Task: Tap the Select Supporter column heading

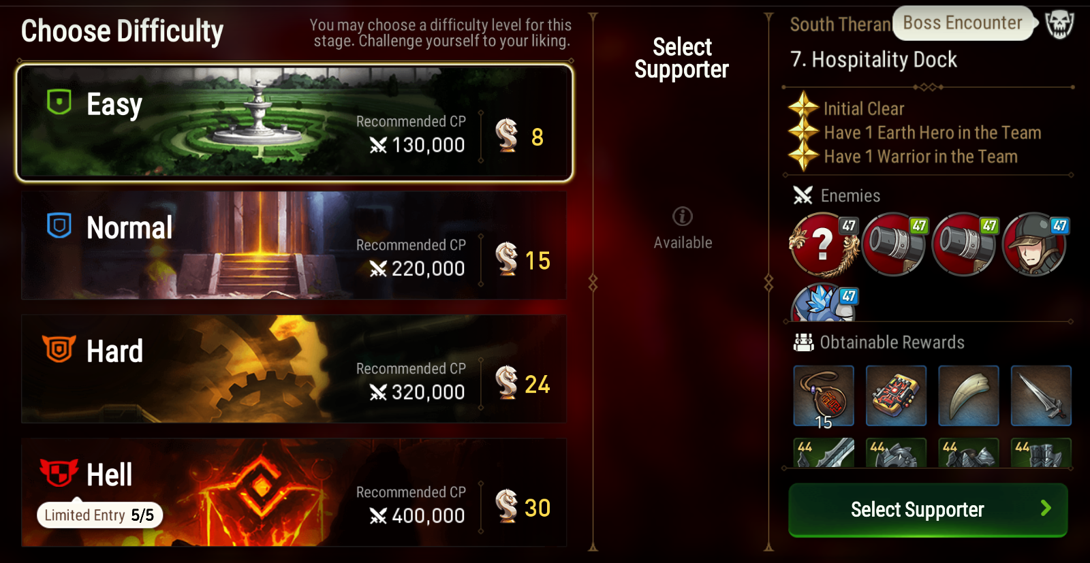Action: coord(682,58)
